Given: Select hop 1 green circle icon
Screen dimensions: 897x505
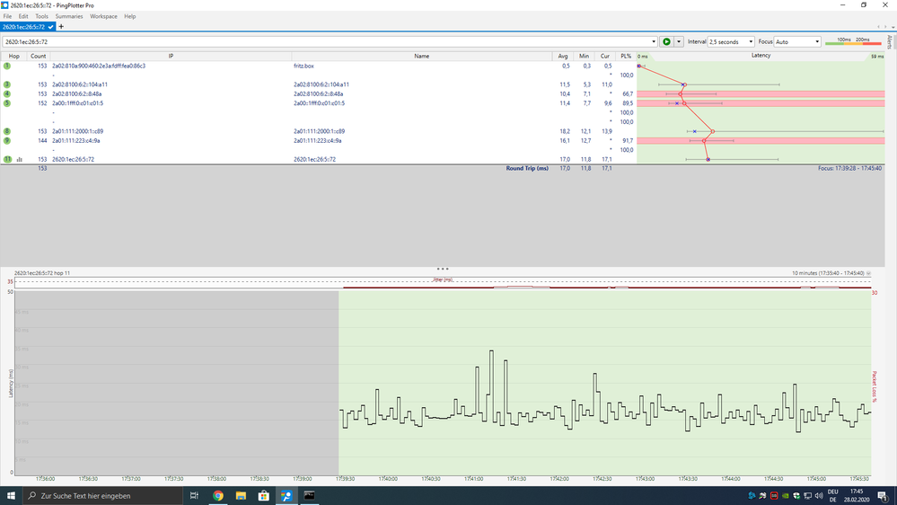Looking at the screenshot, I should [x=7, y=66].
